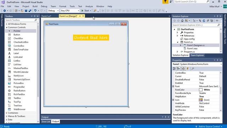Viewport: 227px width, 128px height.
Task: Open the Notifications side tab
Action: tap(225, 20)
